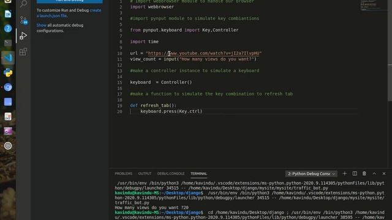Click the blue Run and Debug button
392x220 pixels.
(x=69, y=1)
